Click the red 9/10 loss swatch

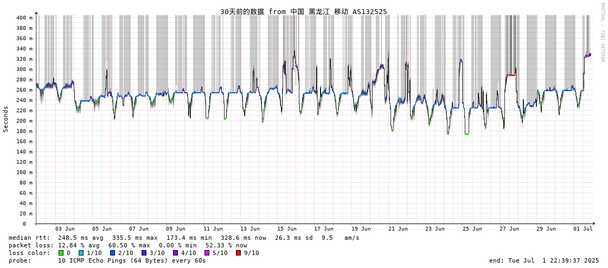point(238,253)
